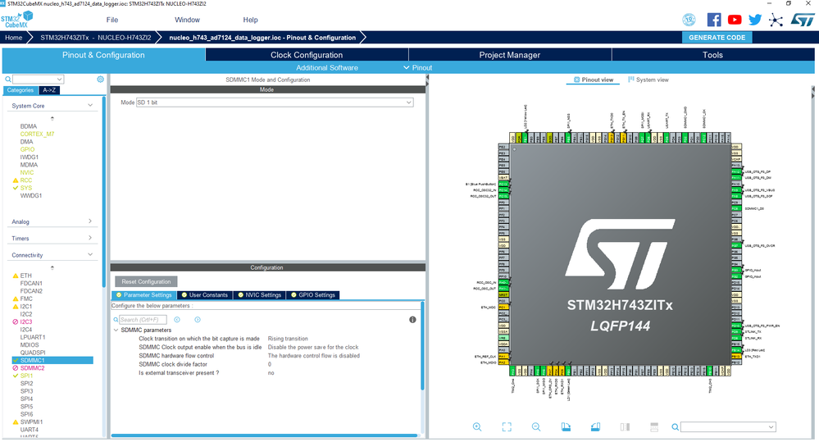Click the configuration panel vertical scrollbar
The height and width of the screenshot is (442, 819).
[422, 345]
